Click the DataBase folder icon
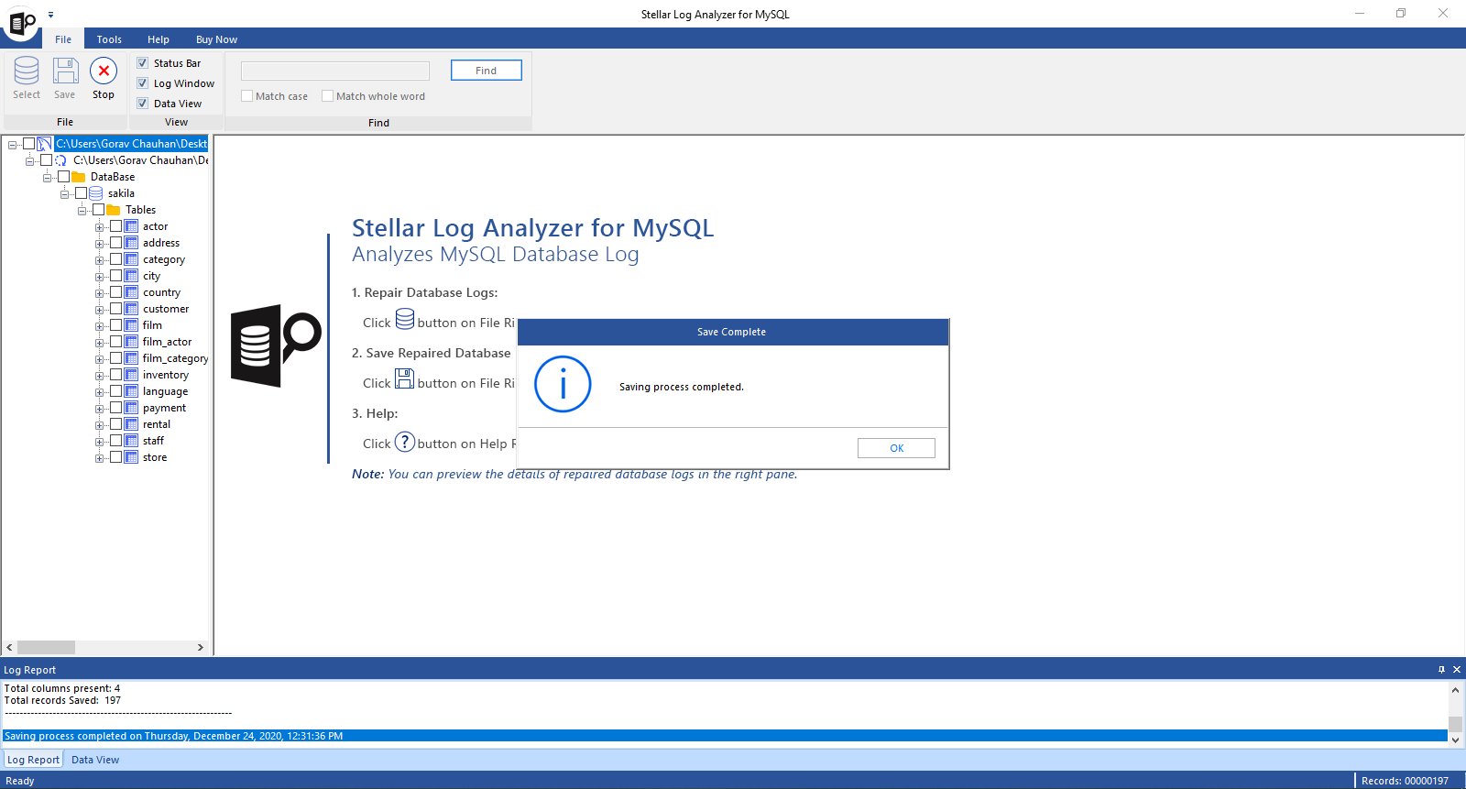Screen dimensions: 1466x789 [79, 177]
